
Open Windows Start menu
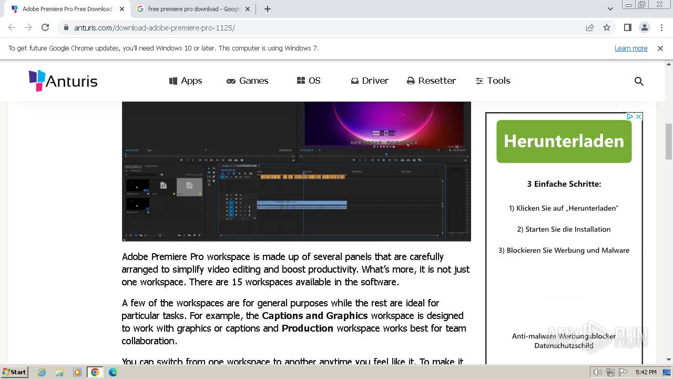tap(15, 372)
